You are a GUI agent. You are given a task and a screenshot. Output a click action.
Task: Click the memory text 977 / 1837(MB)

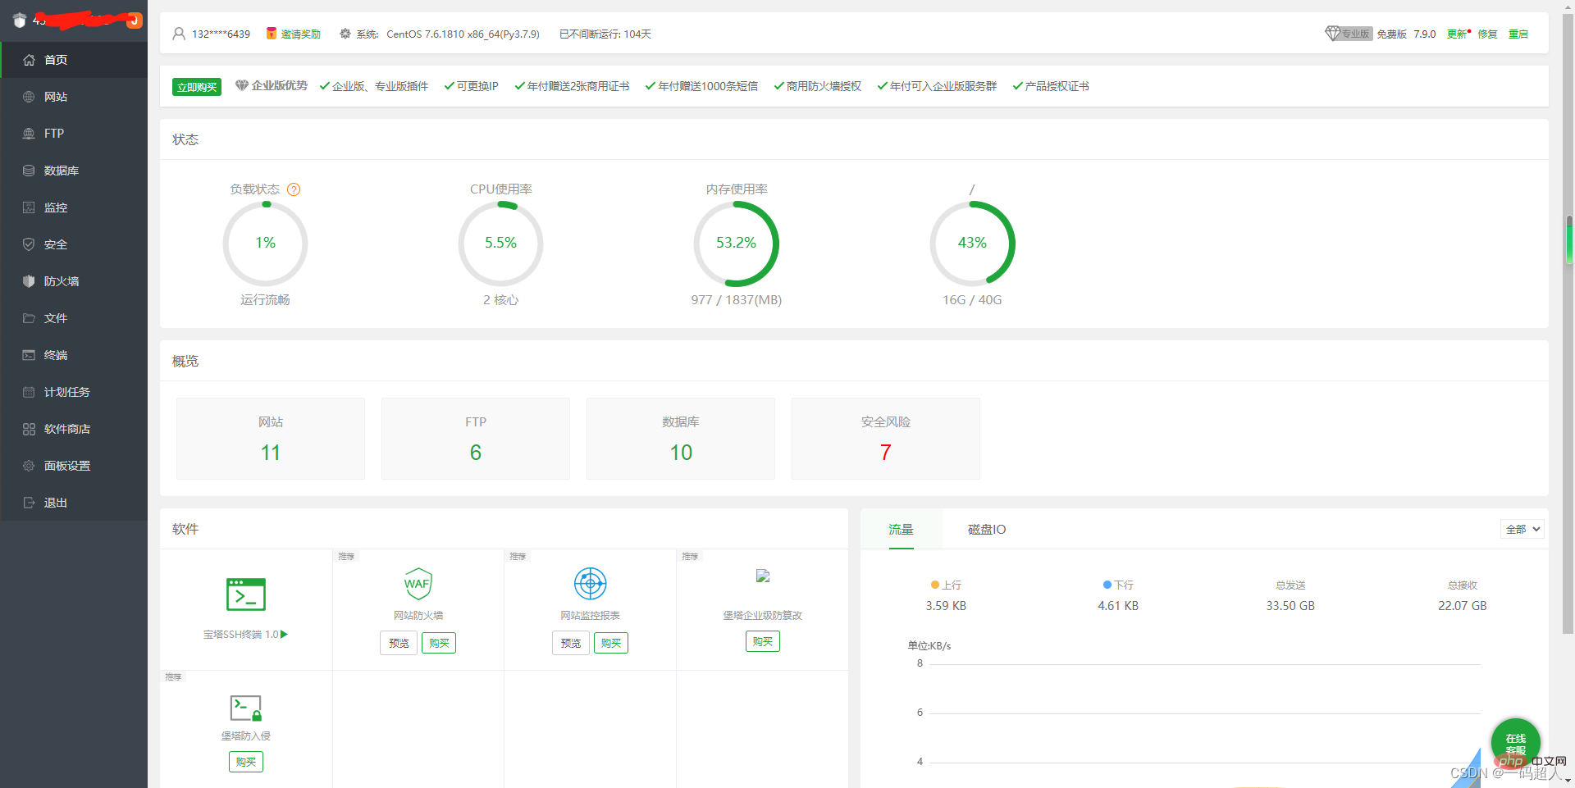coord(737,300)
